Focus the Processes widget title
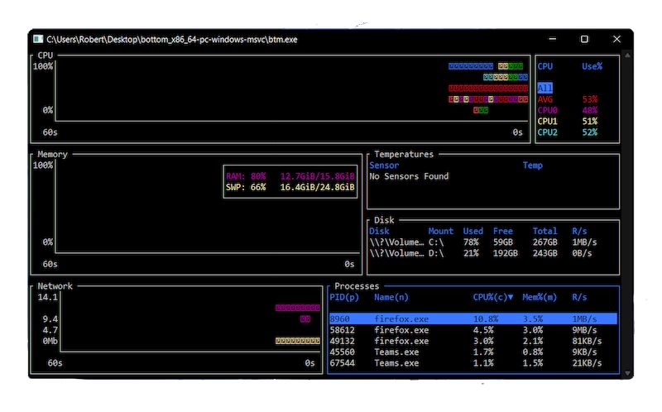 point(357,285)
